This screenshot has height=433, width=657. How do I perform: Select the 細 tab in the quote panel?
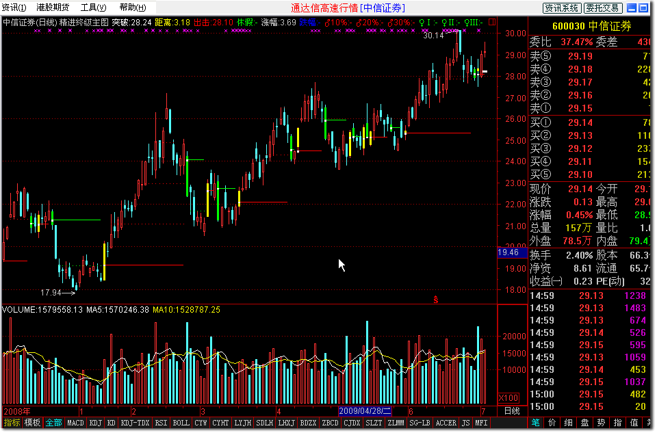(568, 423)
